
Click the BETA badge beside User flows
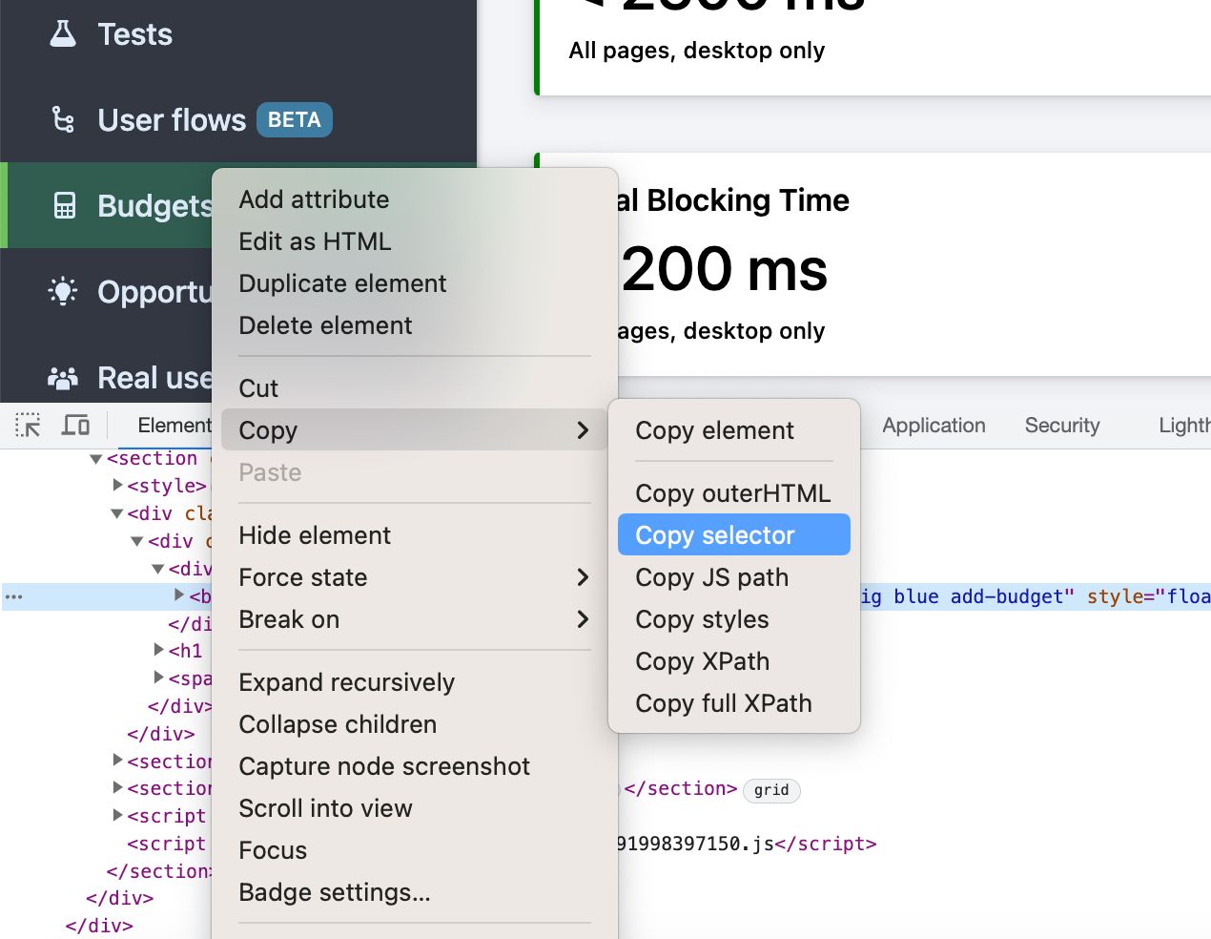[294, 119]
